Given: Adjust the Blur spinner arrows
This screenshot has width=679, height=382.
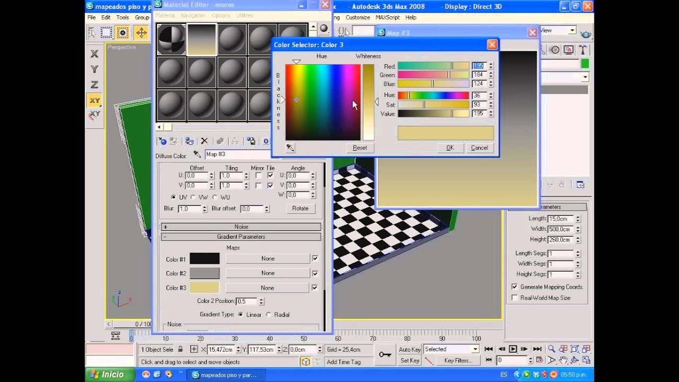Looking at the screenshot, I should (x=205, y=209).
